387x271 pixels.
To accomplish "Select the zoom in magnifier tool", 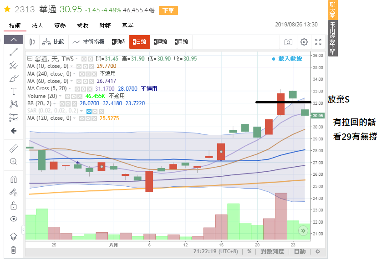I will [14, 161].
